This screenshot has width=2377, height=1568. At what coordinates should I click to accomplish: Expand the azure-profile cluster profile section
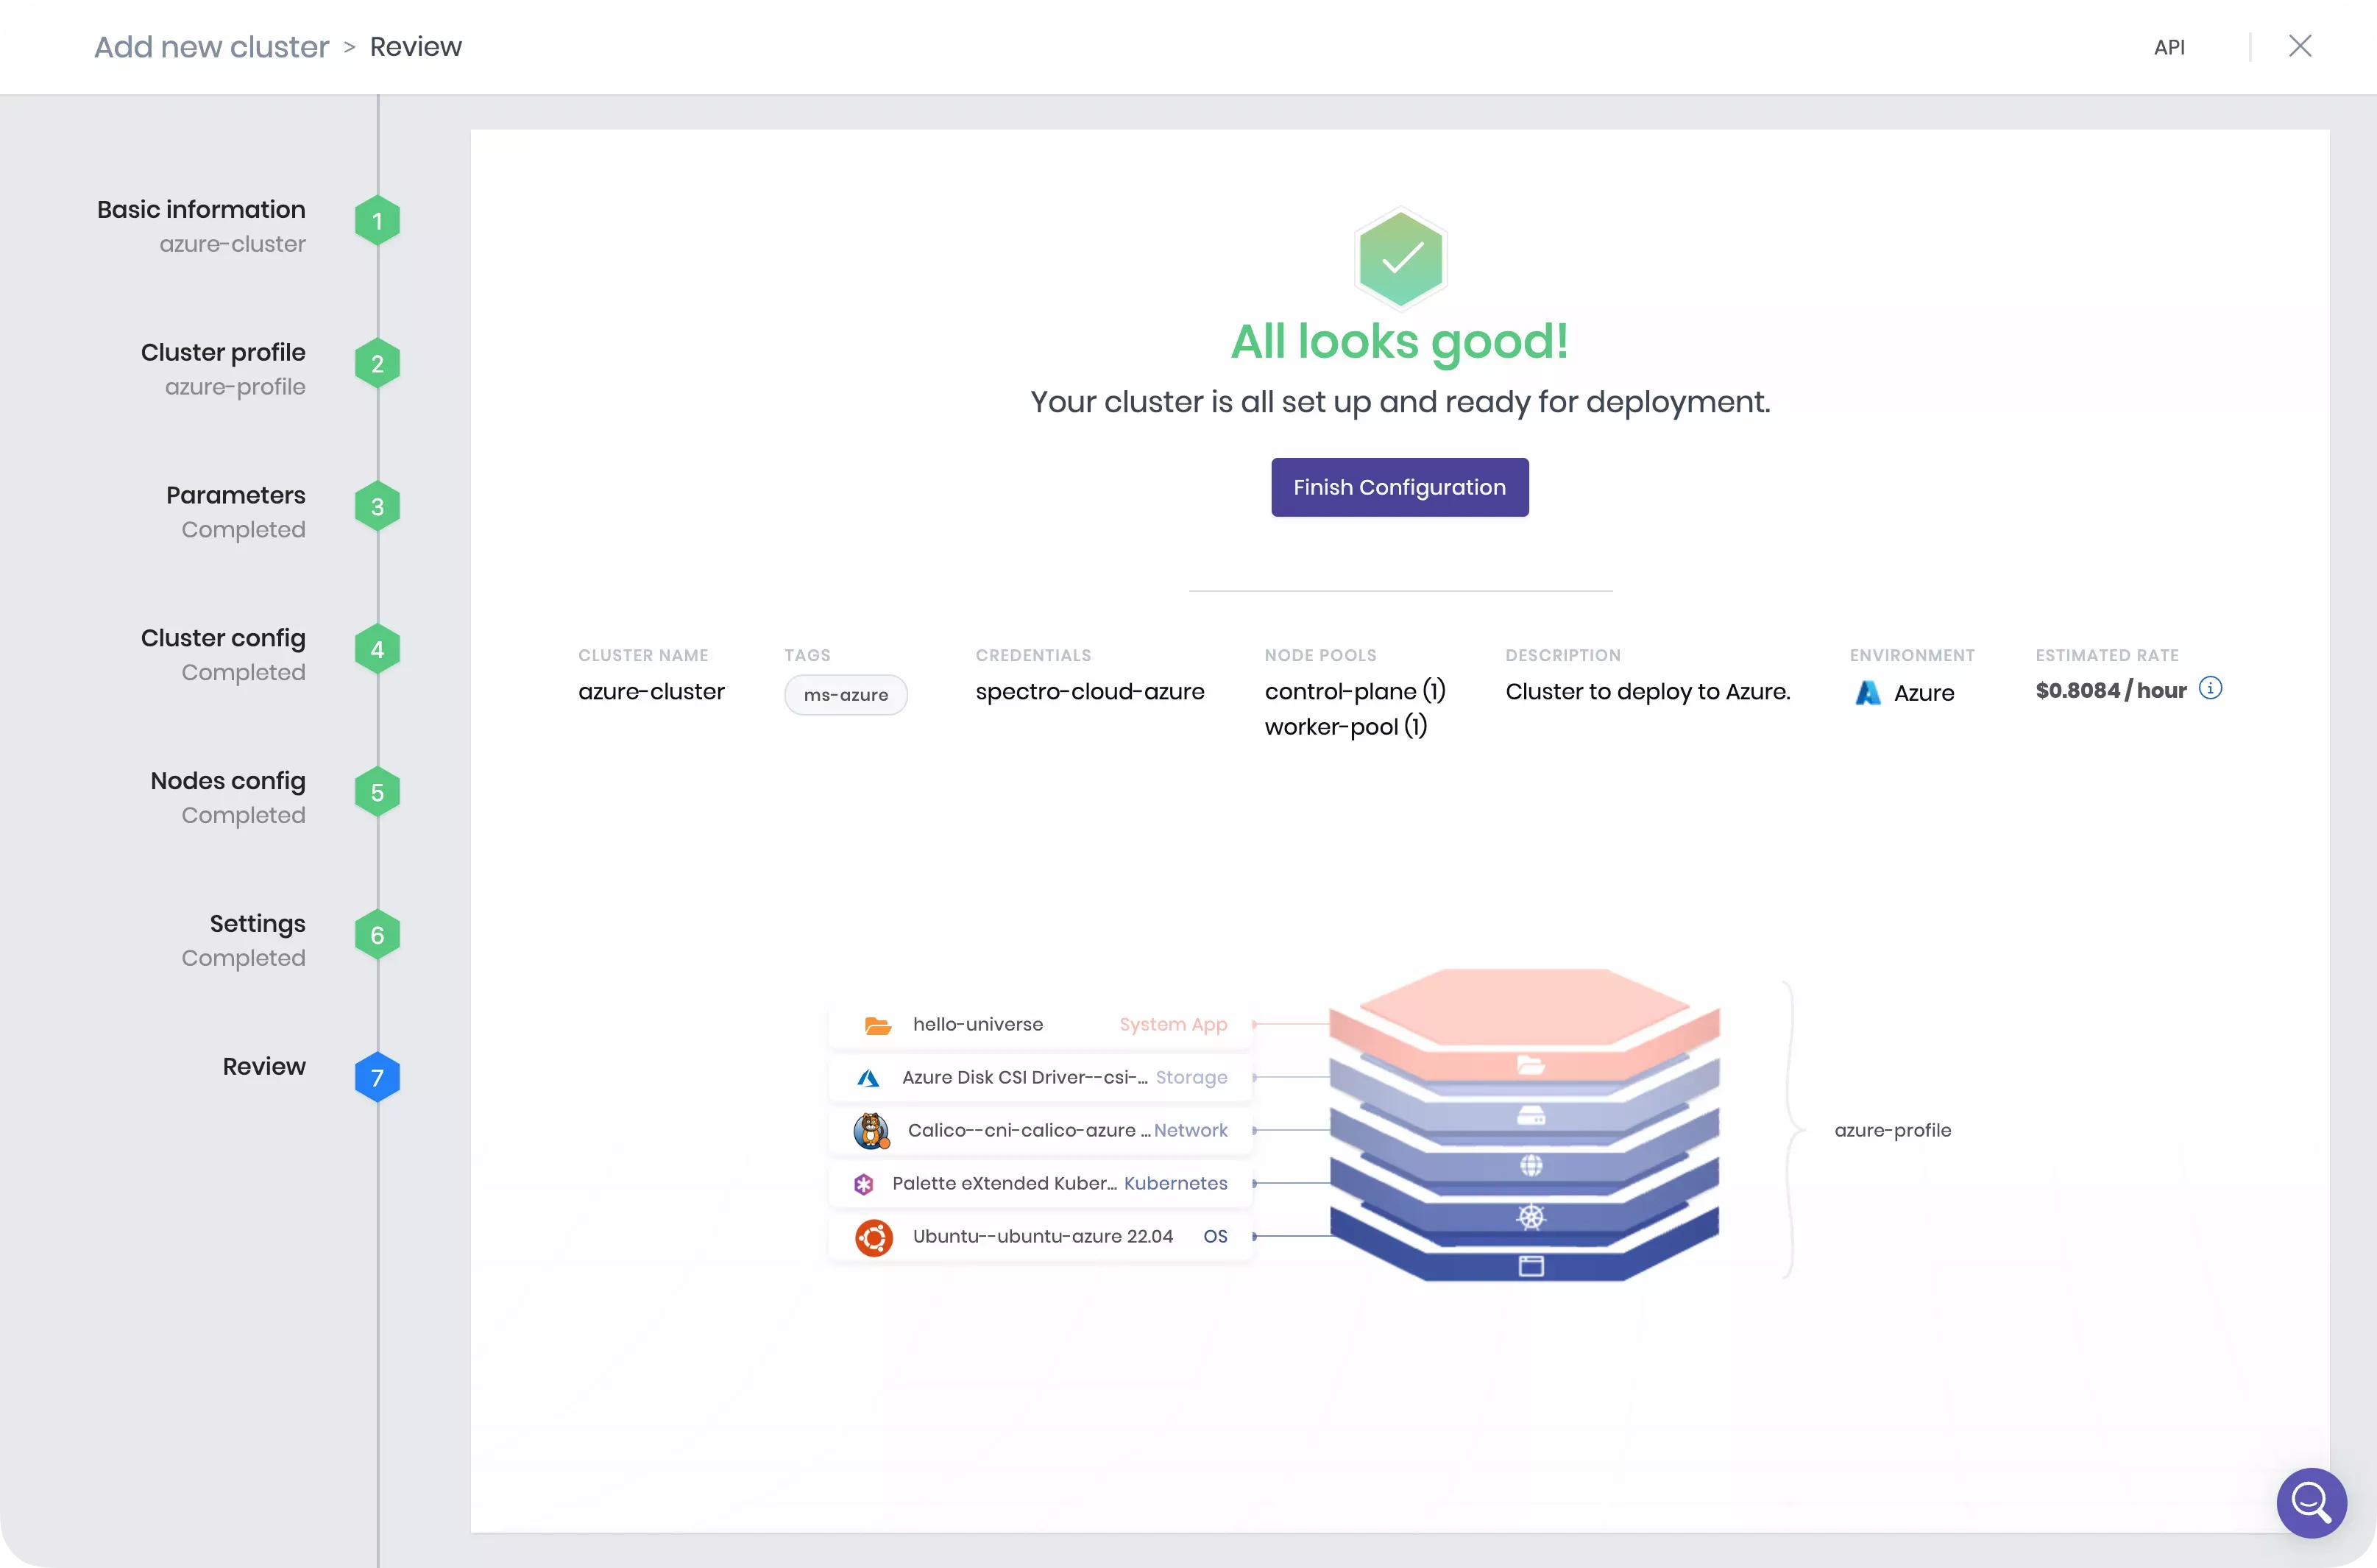click(1893, 1129)
